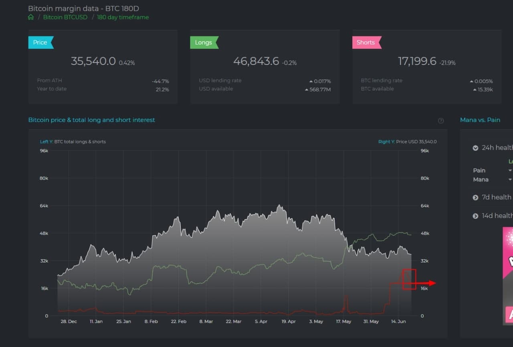Click the Right Y Price USD legend
The height and width of the screenshot is (347, 513).
pos(408,142)
